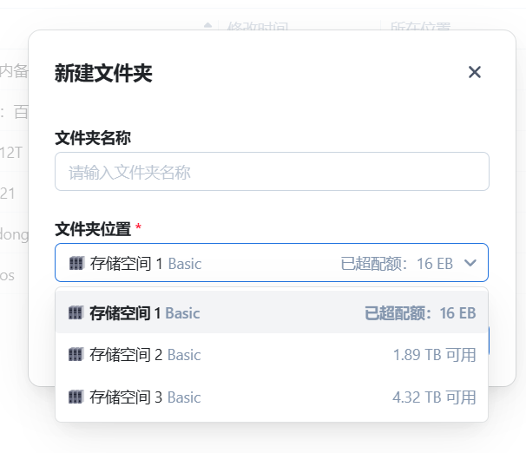Screen dimensions: 526x453
Task: Click the 4.32 TB 可用 label
Action: pyautogui.click(x=434, y=397)
